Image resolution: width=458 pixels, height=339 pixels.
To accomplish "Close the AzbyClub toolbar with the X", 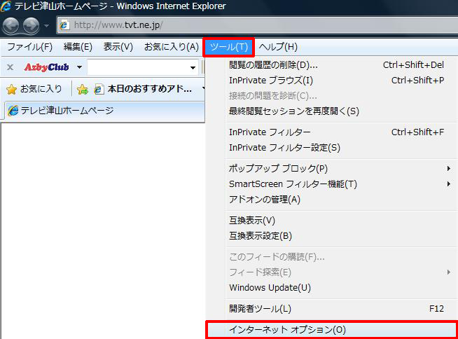I will pos(10,67).
